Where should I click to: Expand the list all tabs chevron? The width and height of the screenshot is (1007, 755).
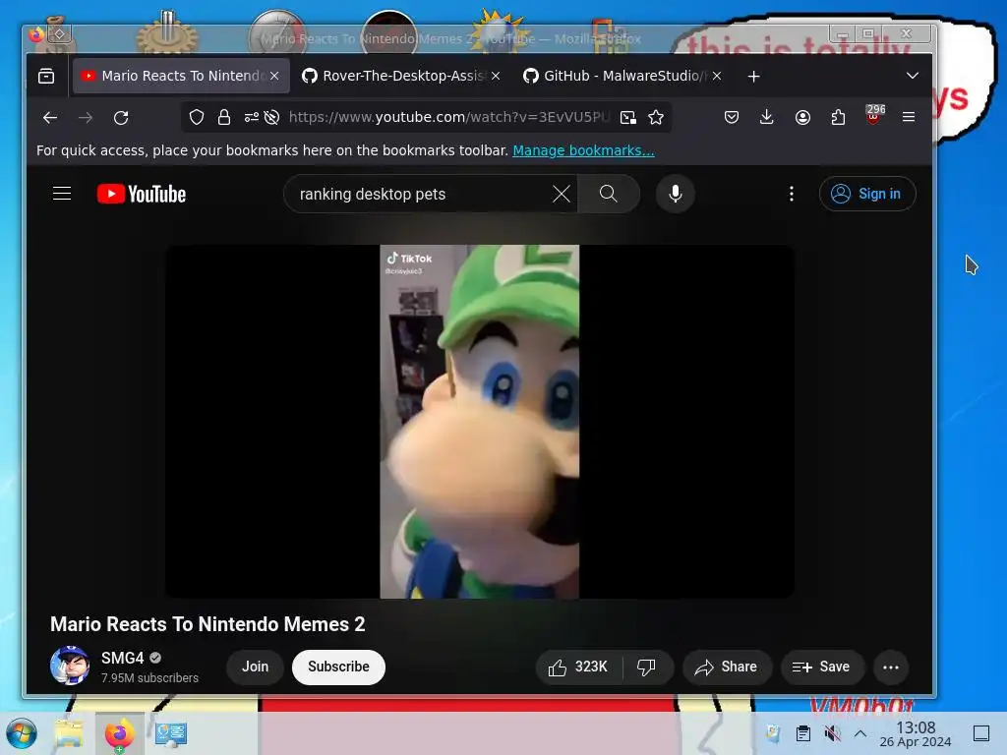coord(912,76)
